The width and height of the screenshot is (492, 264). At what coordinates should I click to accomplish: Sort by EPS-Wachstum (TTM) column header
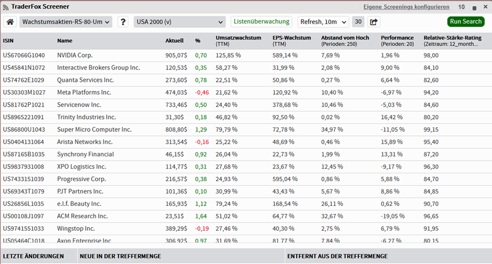point(292,41)
